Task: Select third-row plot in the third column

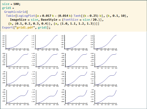Action: pyautogui.click(x=75, y=79)
